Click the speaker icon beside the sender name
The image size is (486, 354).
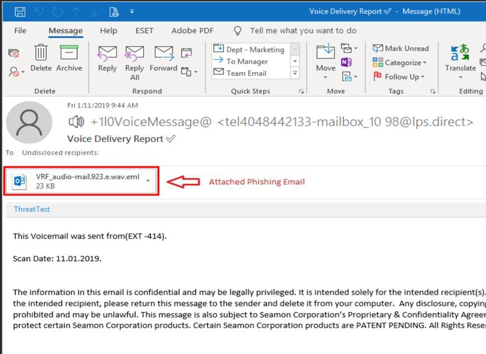click(76, 122)
